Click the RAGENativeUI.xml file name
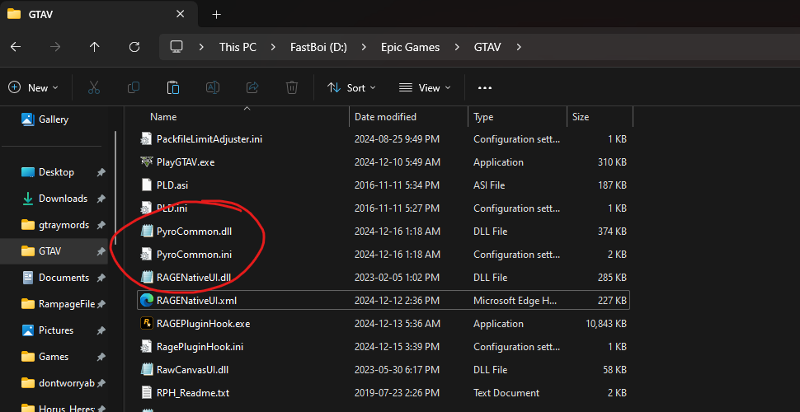Image resolution: width=800 pixels, height=412 pixels. coord(196,301)
